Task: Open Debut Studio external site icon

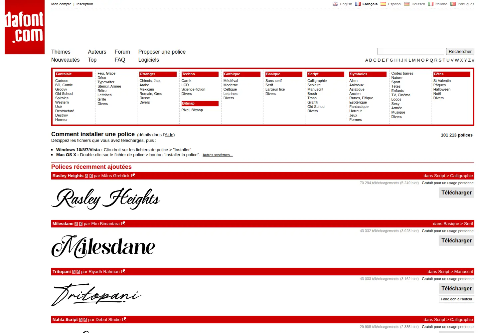Action: 124,319
